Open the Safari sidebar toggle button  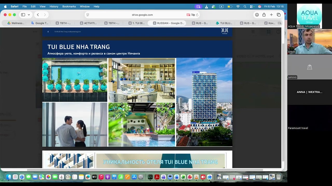[23, 15]
